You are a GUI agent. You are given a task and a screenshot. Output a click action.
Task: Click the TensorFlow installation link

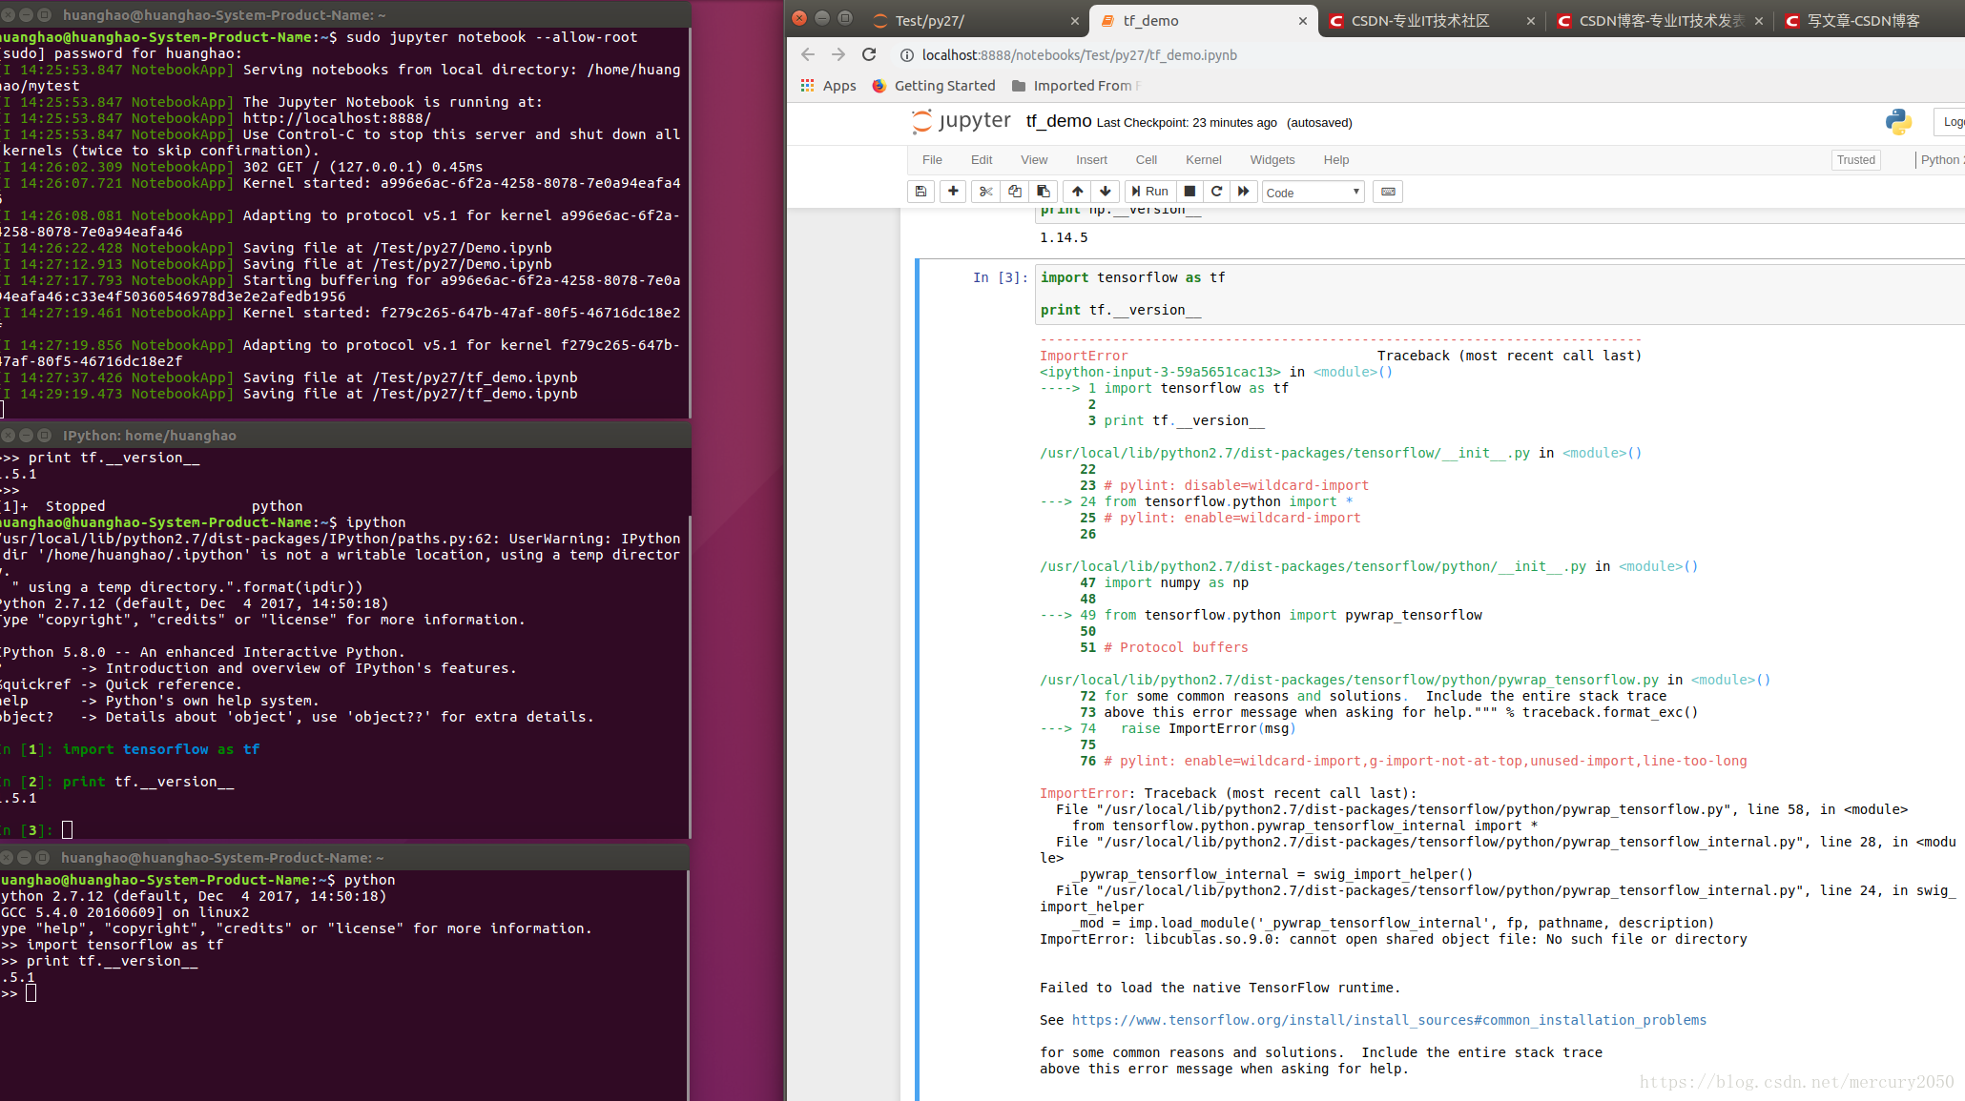(1390, 1020)
